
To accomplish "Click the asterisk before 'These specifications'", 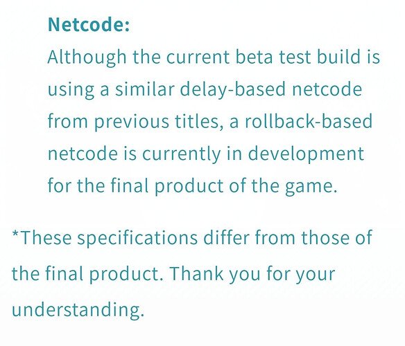I will pos(15,235).
